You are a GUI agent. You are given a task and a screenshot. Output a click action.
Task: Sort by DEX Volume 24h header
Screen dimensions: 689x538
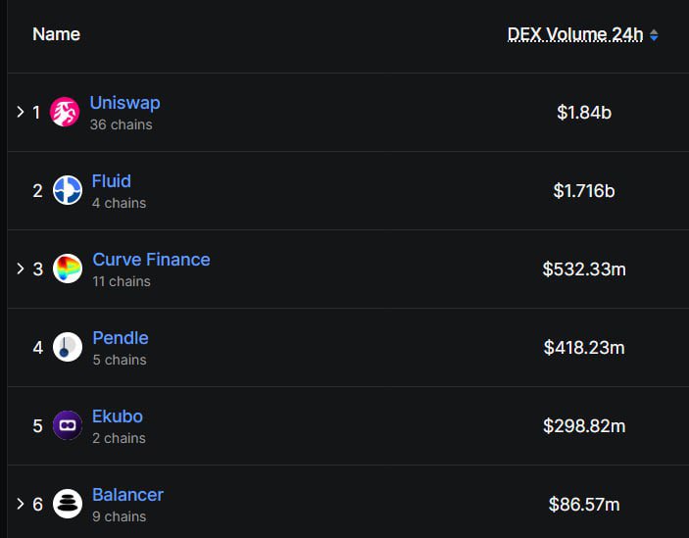tap(575, 34)
